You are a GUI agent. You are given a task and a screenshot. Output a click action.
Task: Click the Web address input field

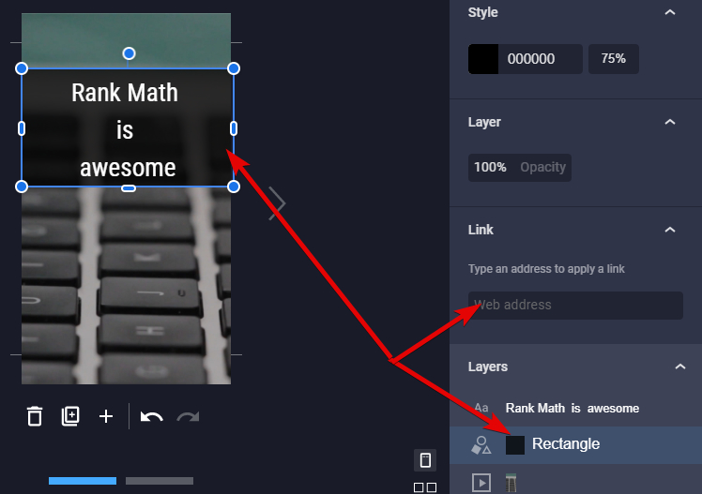point(575,305)
